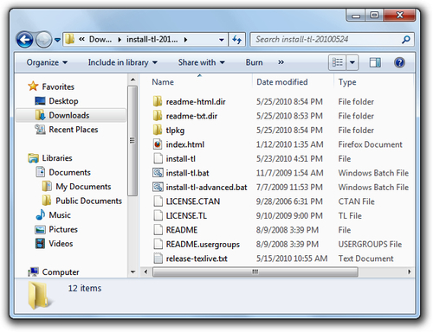Select Favorites star in navigation pane
Image resolution: width=433 pixels, height=332 pixels.
tap(33, 86)
